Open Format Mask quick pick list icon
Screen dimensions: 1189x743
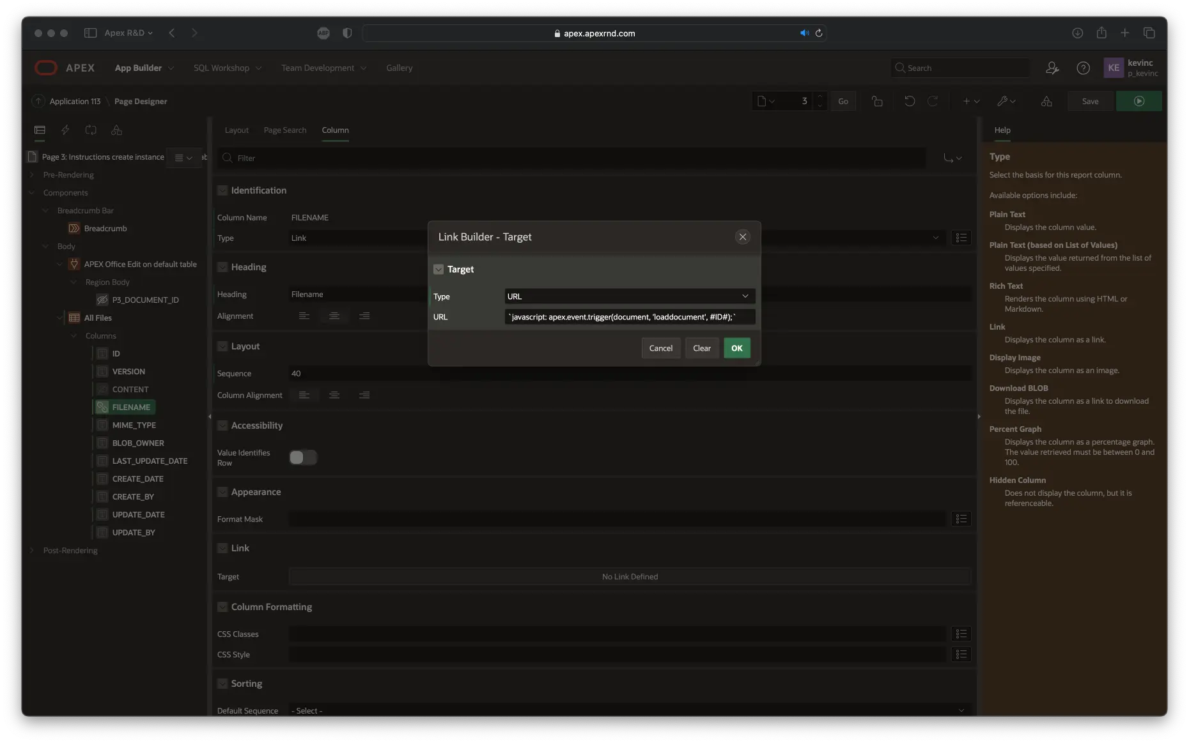click(x=961, y=519)
